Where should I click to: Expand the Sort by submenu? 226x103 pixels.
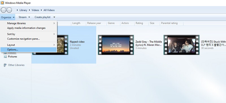[29, 34]
